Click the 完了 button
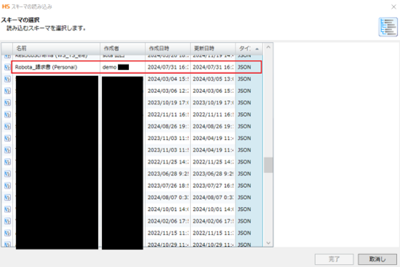The image size is (400, 267). pyautogui.click(x=334, y=259)
